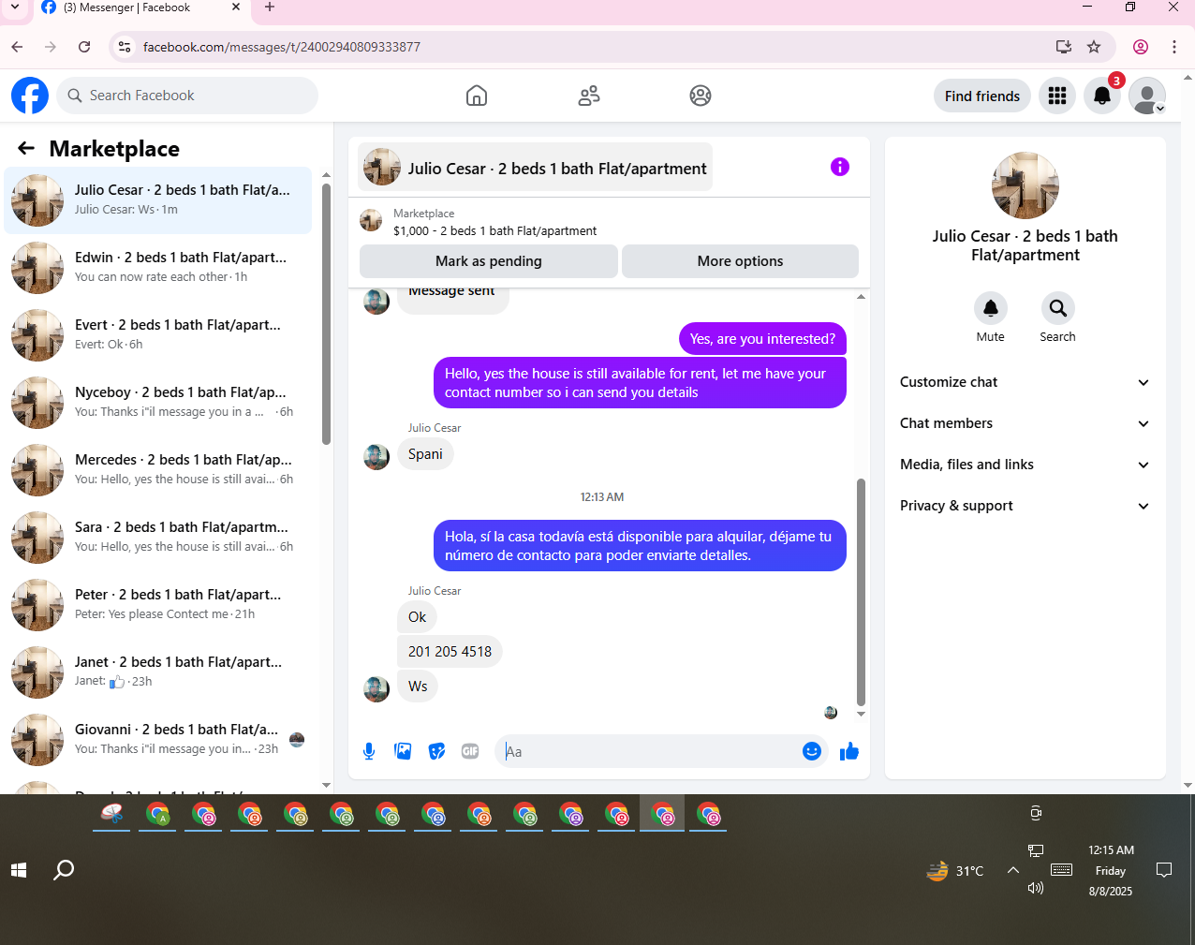
Task: Open the Windows Start button
Action: 19,870
